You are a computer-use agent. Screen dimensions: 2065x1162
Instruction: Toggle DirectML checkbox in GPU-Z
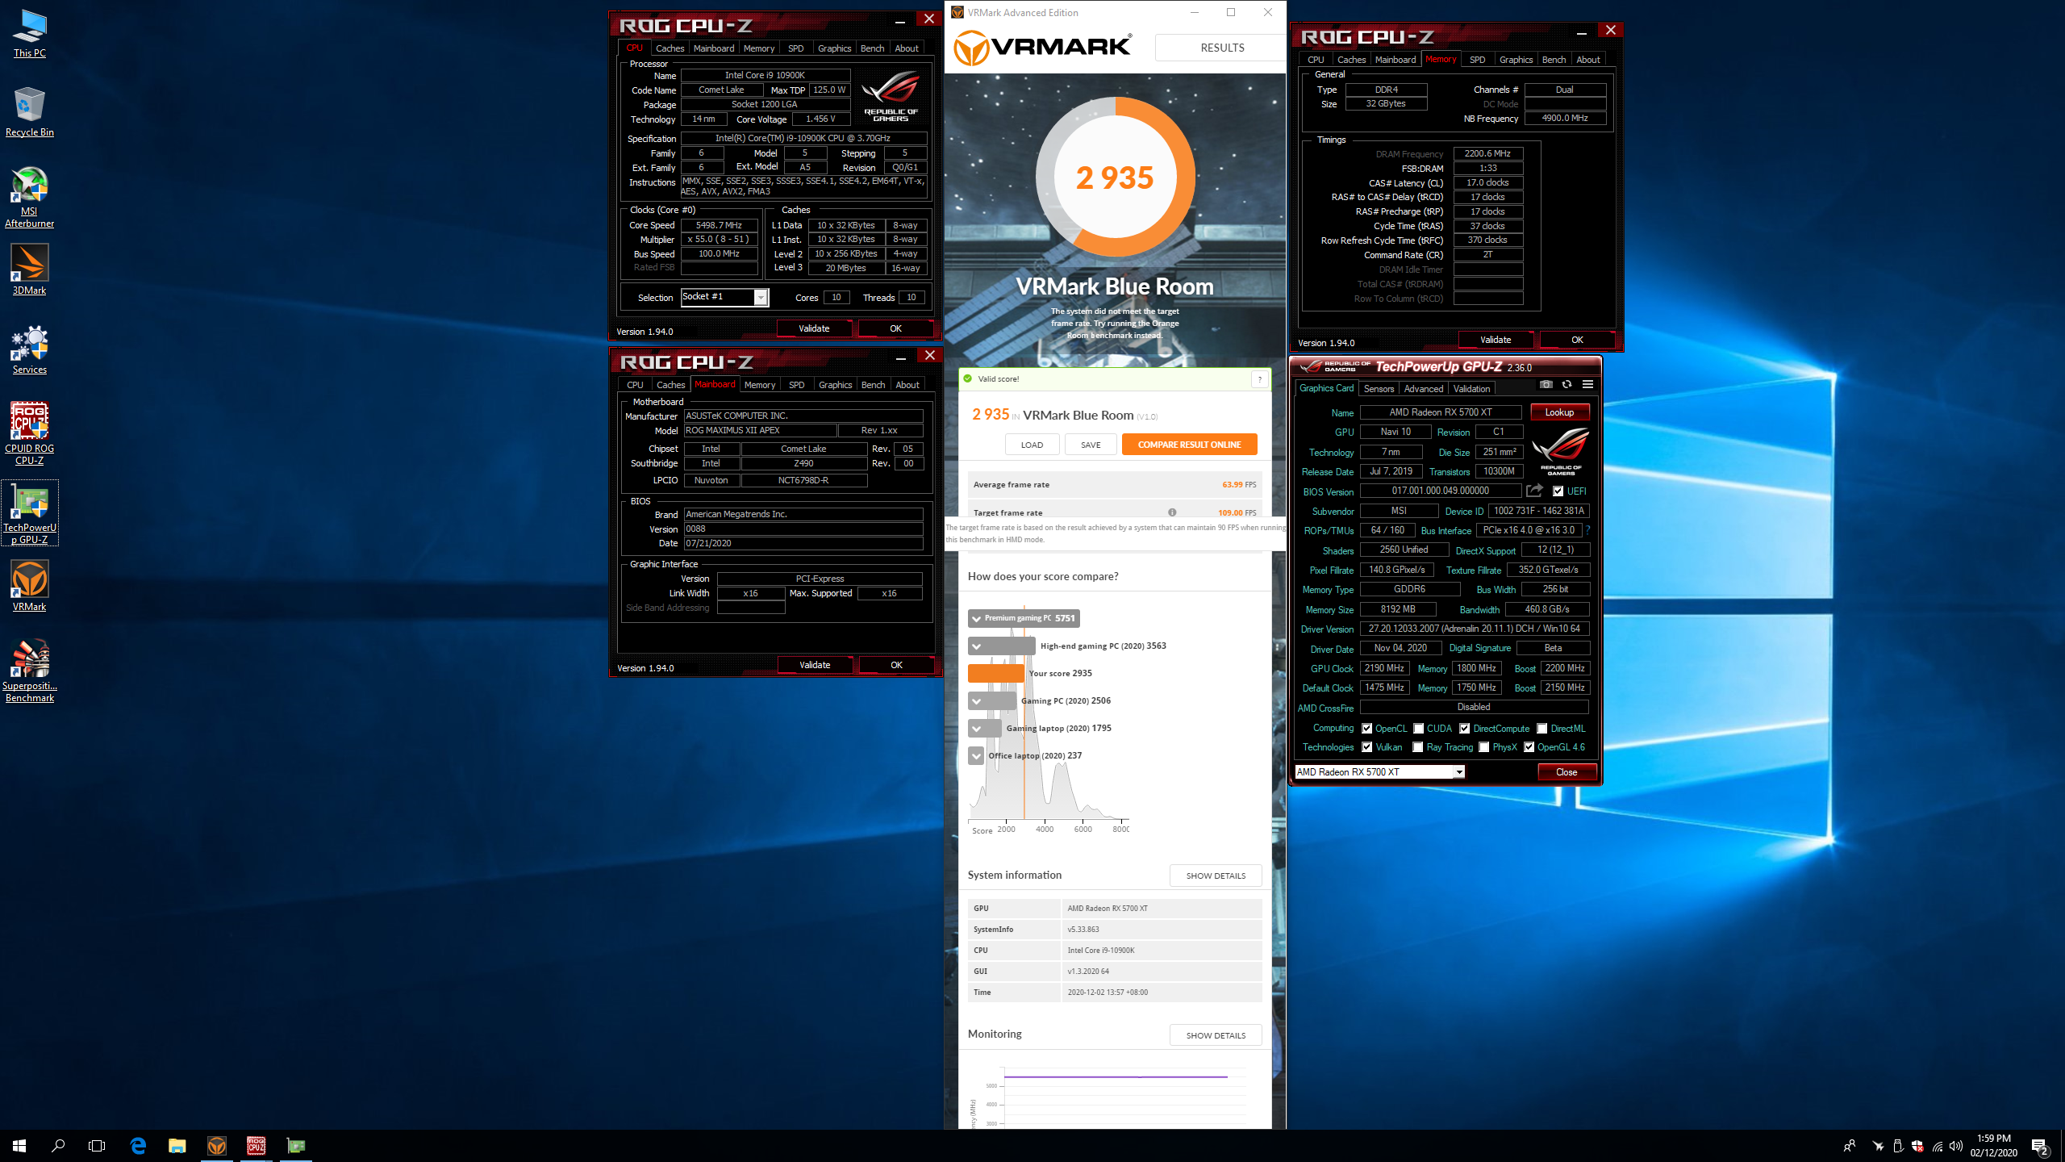tap(1541, 728)
